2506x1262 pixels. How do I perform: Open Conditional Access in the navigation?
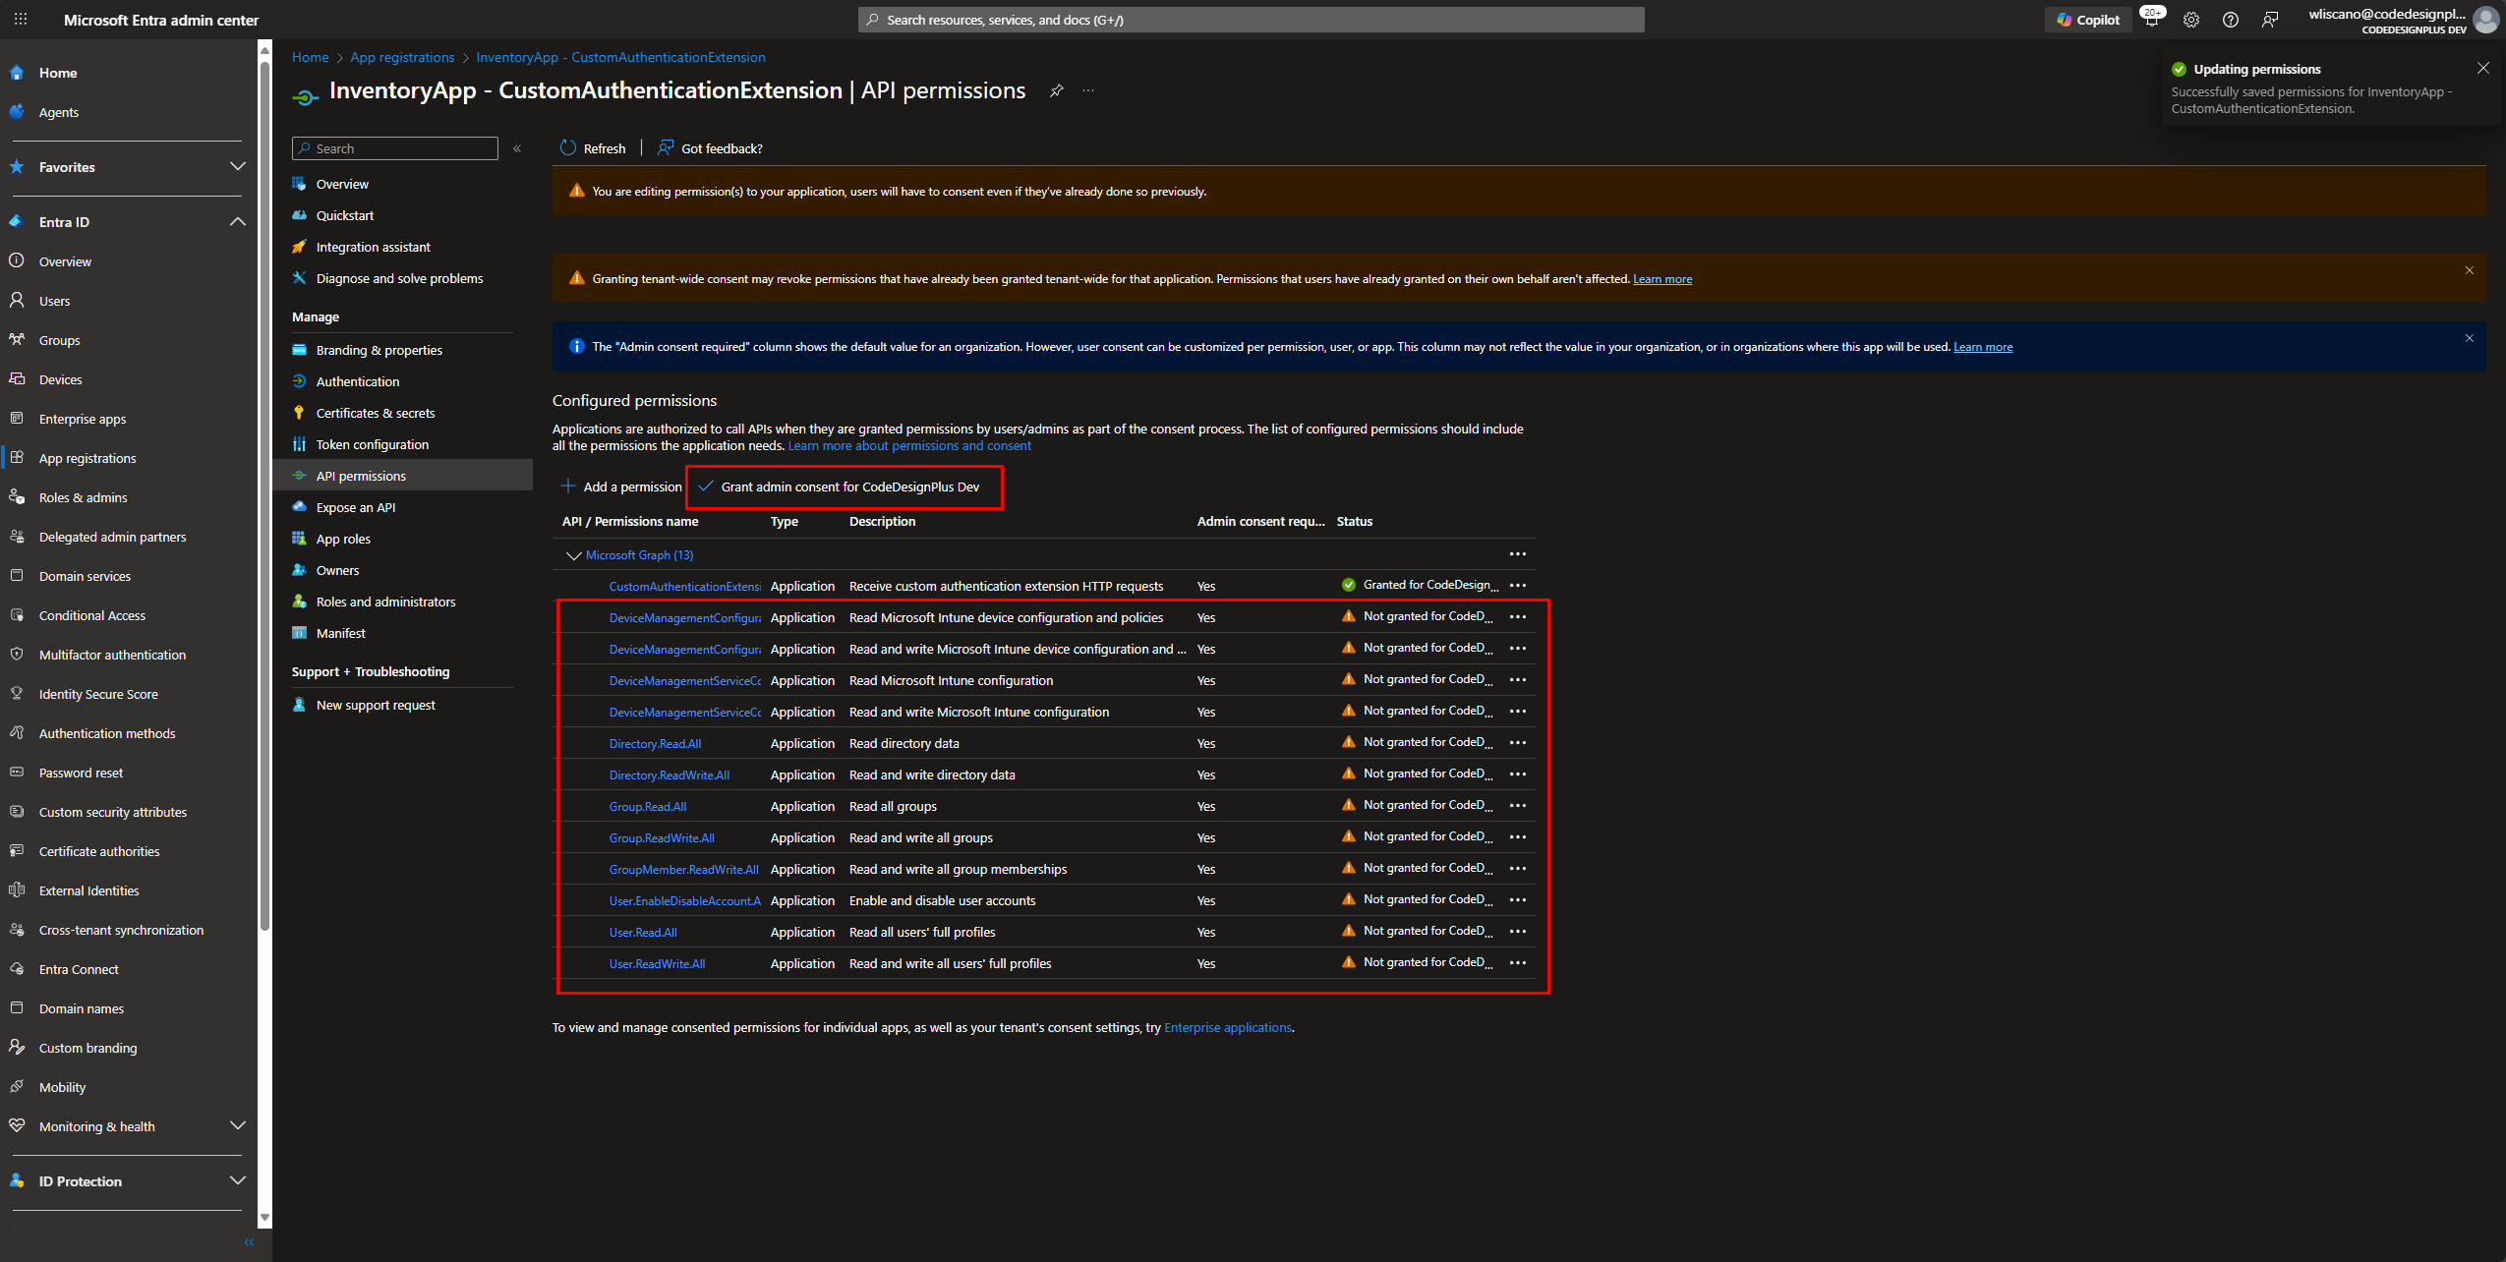(92, 615)
